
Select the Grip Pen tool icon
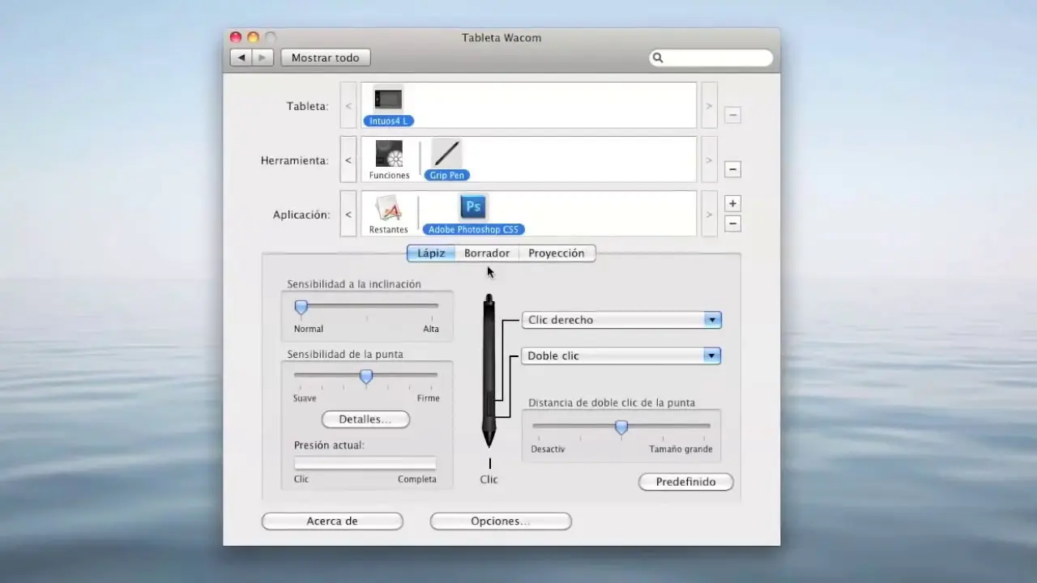tap(446, 154)
